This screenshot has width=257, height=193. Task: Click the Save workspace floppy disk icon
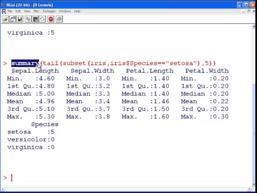[20, 19]
